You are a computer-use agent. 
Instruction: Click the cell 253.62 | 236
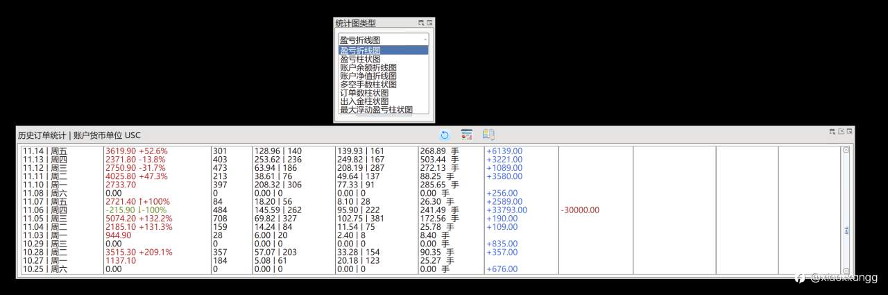278,160
